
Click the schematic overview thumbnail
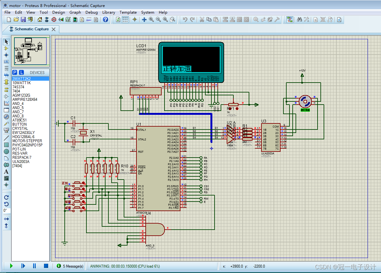click(x=30, y=51)
